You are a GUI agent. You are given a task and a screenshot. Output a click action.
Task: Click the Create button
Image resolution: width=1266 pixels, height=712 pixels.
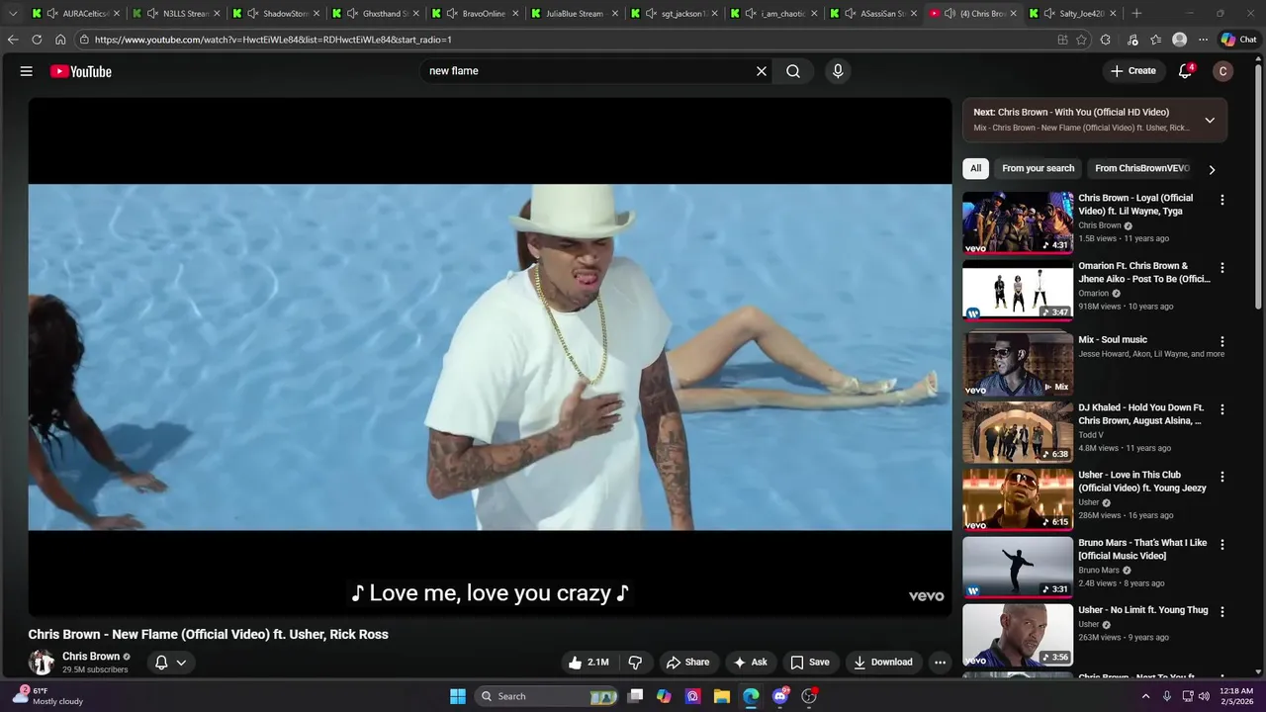pos(1132,71)
